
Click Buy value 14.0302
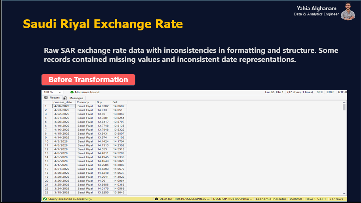[103, 106]
